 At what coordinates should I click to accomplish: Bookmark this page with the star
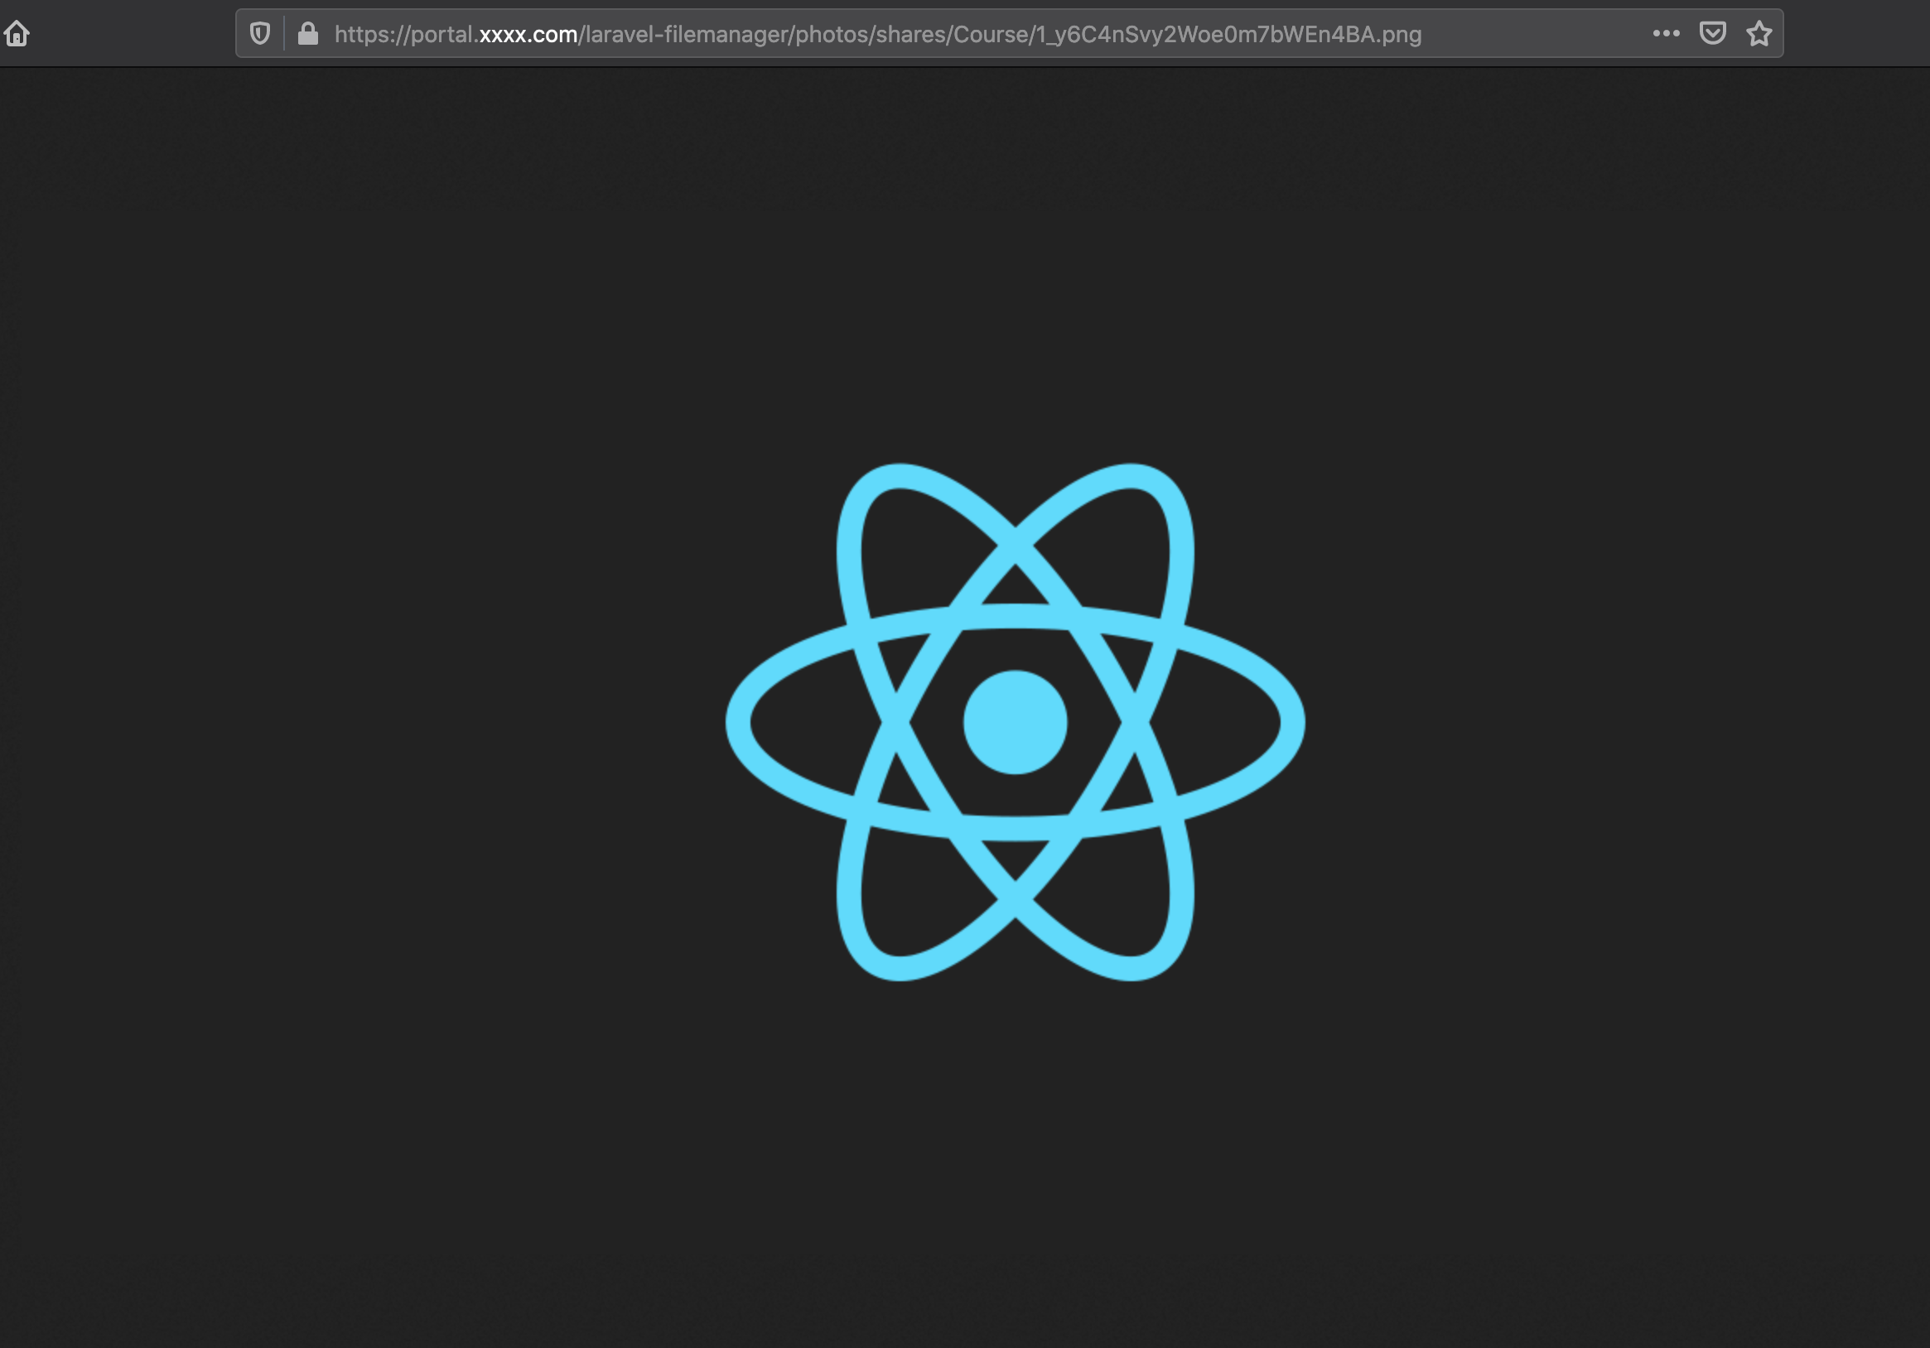tap(1759, 34)
